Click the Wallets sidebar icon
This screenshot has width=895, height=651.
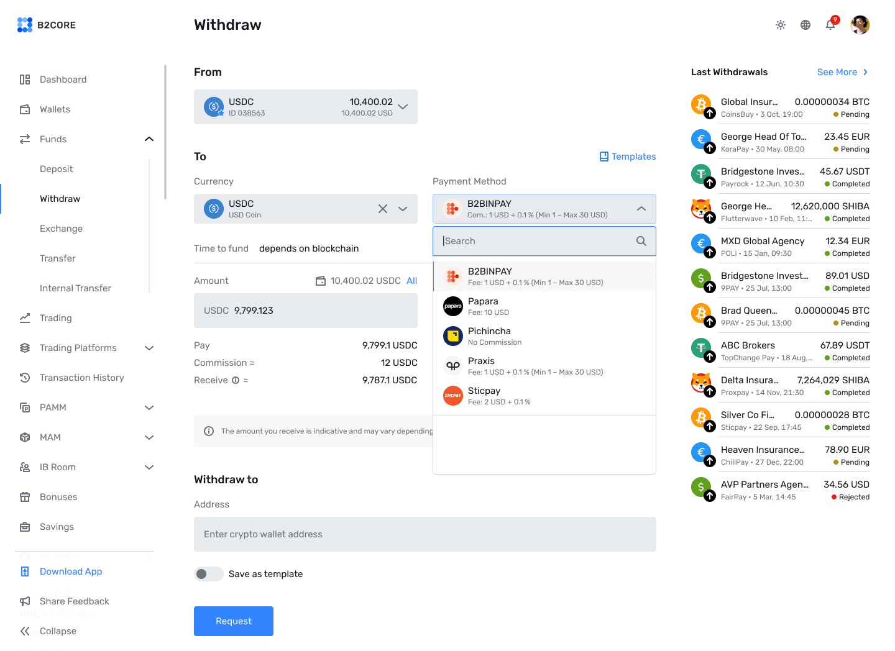pyautogui.click(x=25, y=109)
